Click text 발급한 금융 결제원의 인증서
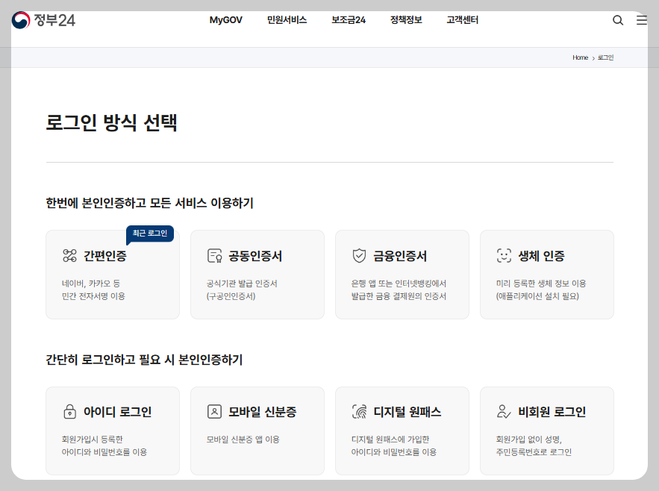The width and height of the screenshot is (659, 491). [399, 296]
